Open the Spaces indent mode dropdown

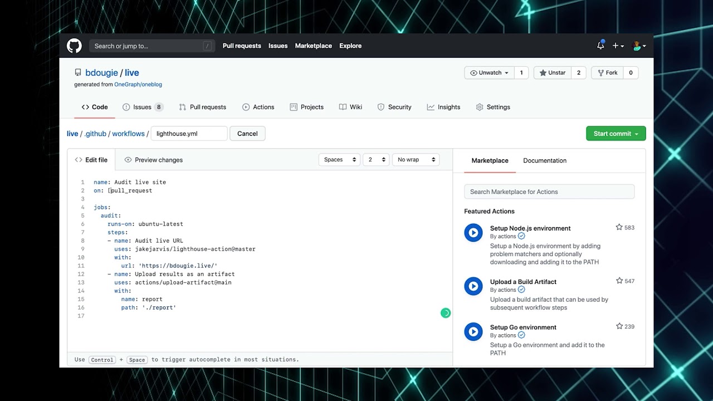point(340,160)
